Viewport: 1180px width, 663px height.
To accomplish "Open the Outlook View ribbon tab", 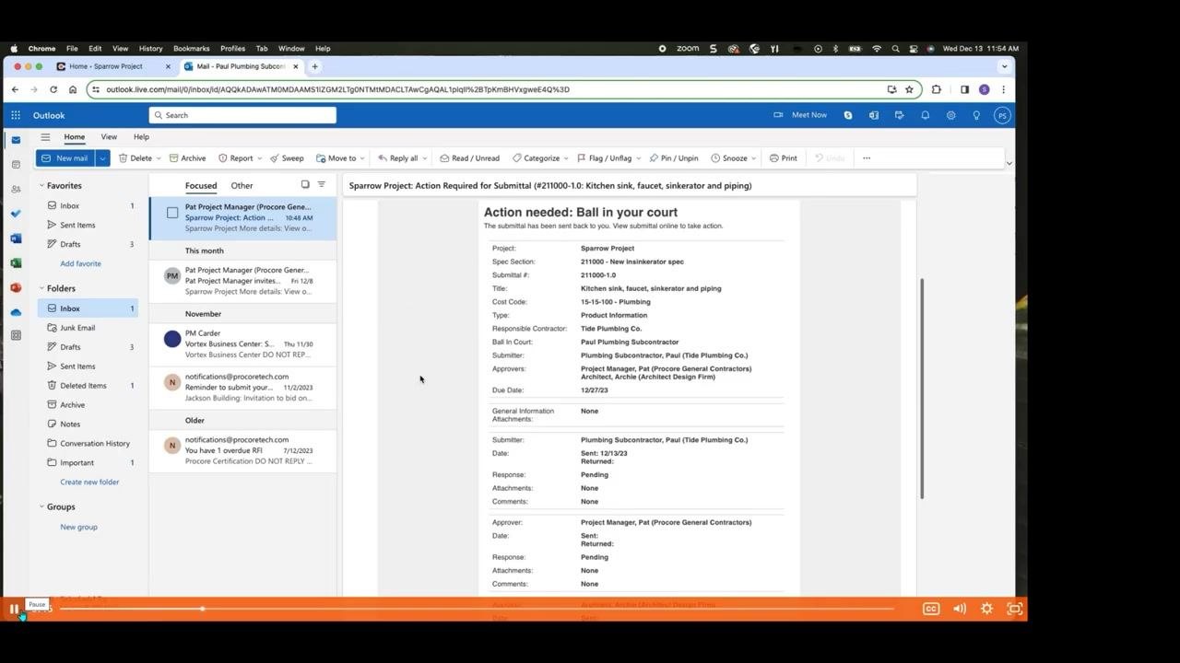I will point(109,137).
